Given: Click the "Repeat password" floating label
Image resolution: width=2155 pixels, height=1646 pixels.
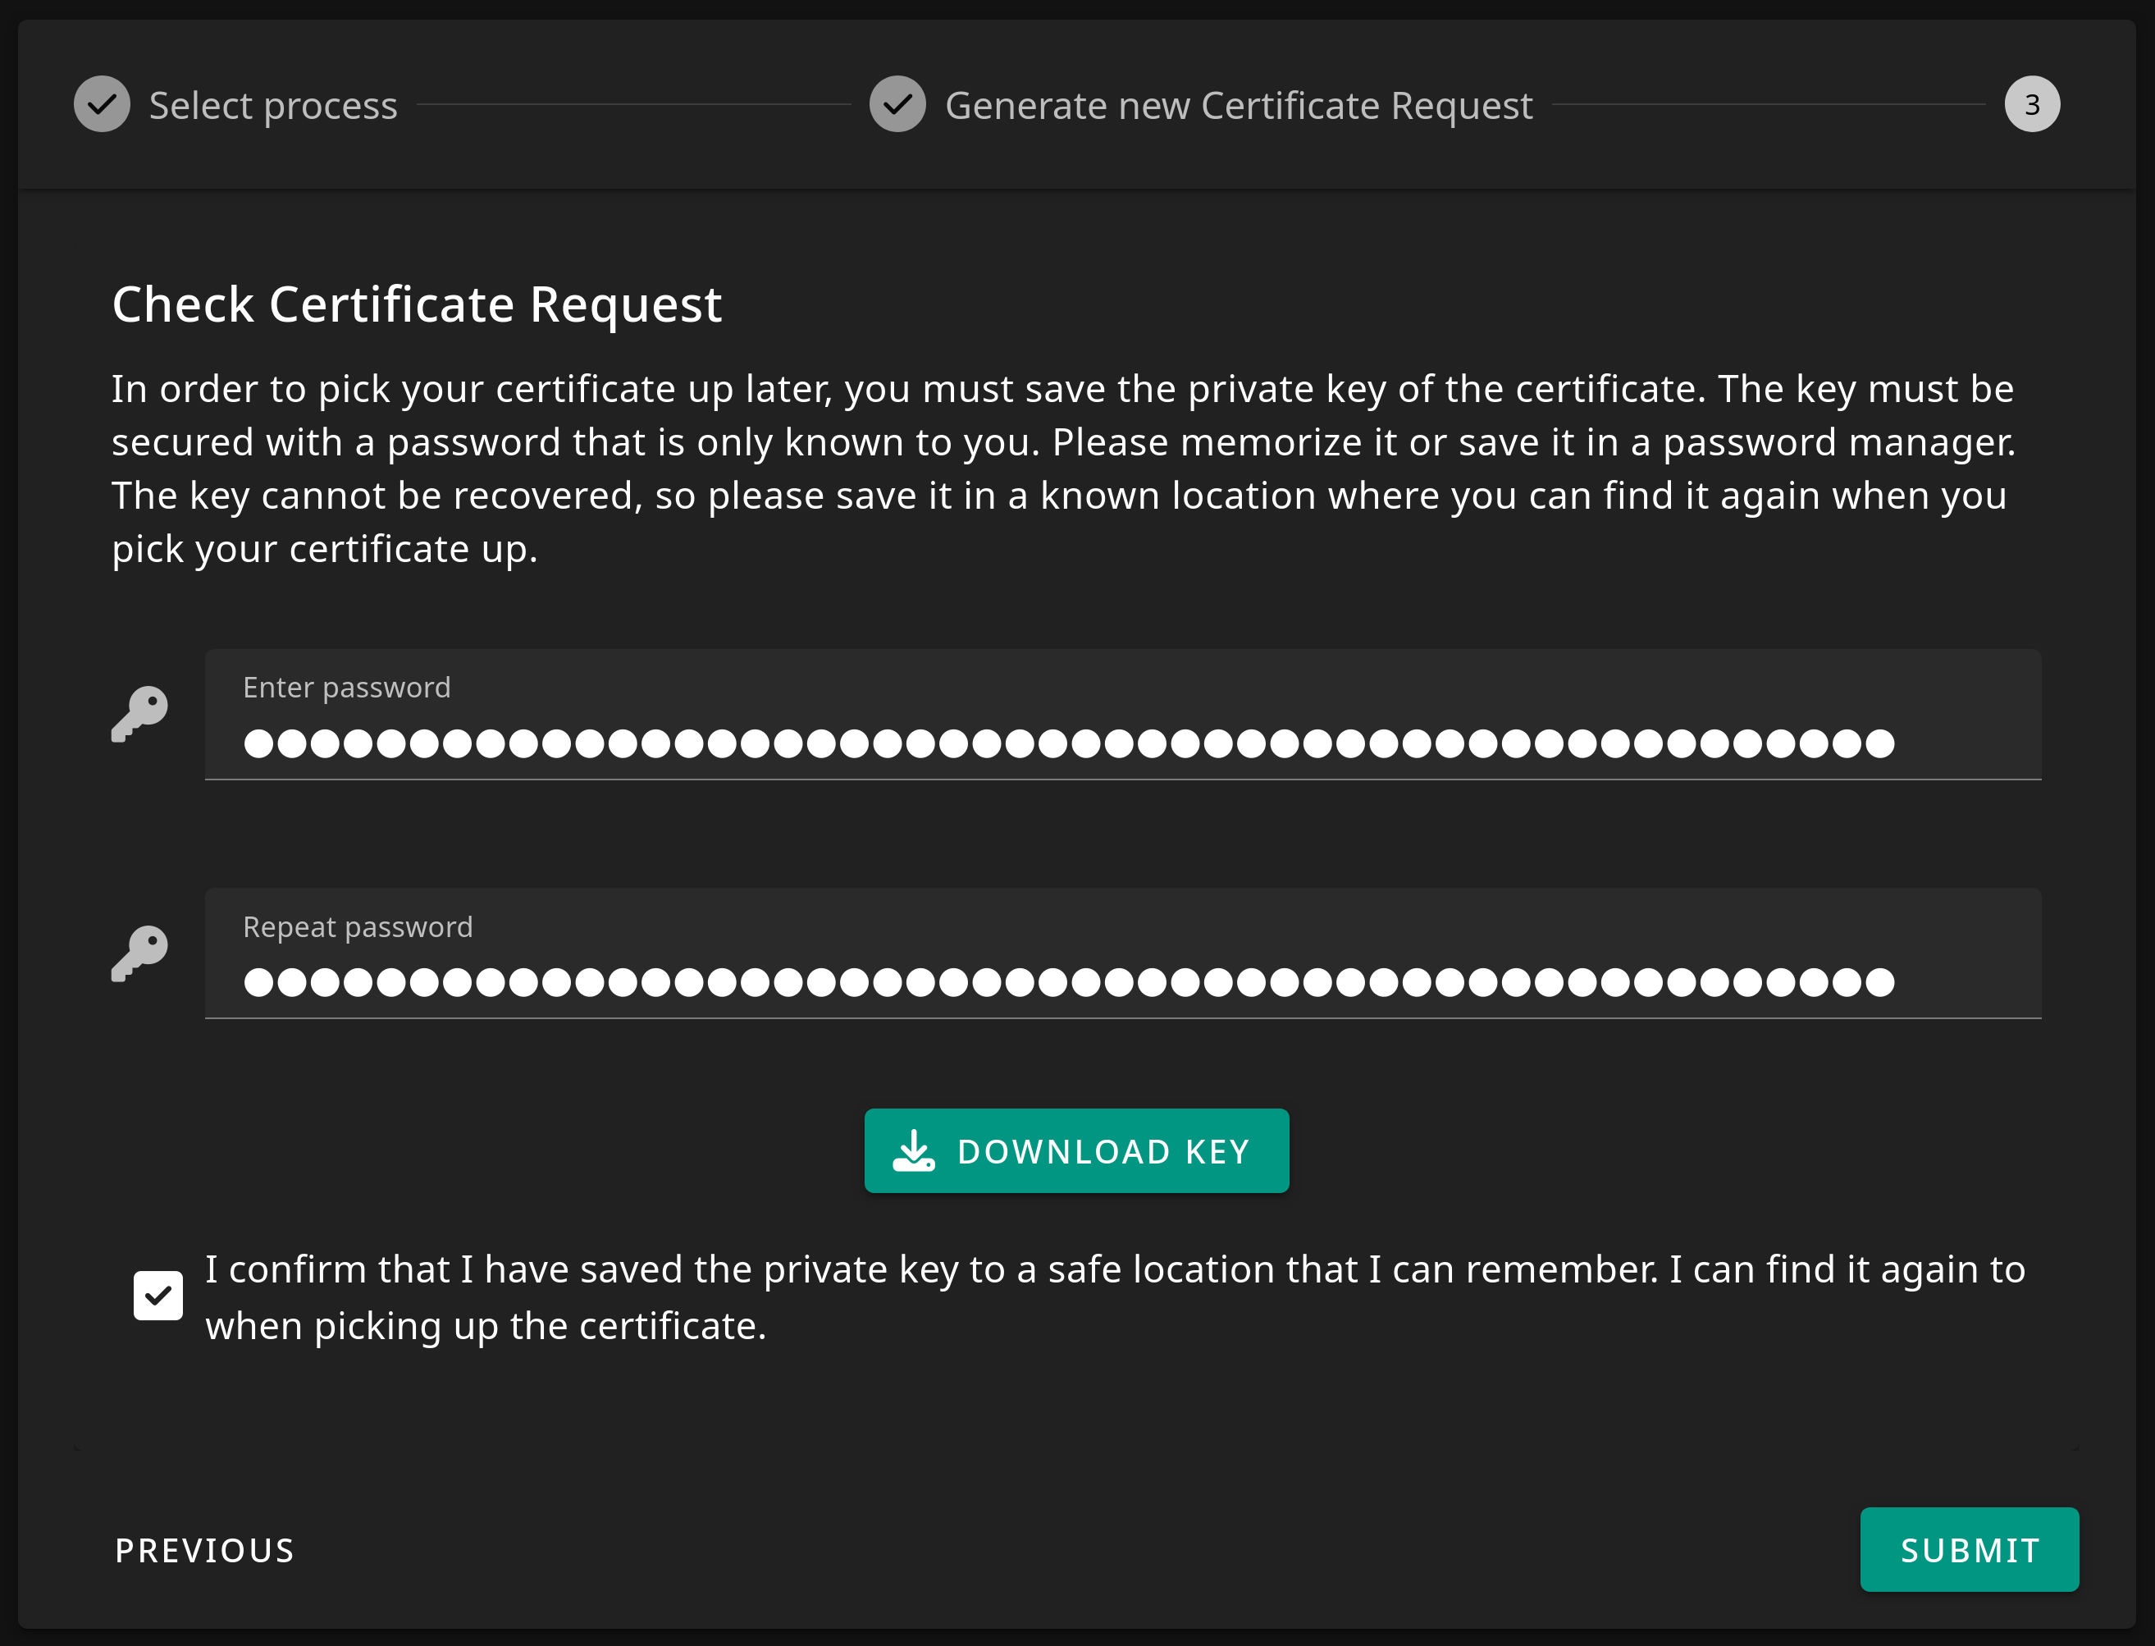Looking at the screenshot, I should [358, 927].
